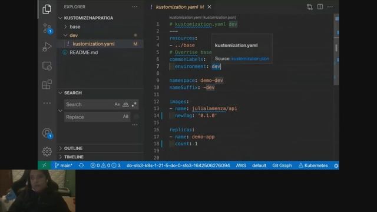Expand the base folder
The width and height of the screenshot is (377, 212).
[65, 26]
